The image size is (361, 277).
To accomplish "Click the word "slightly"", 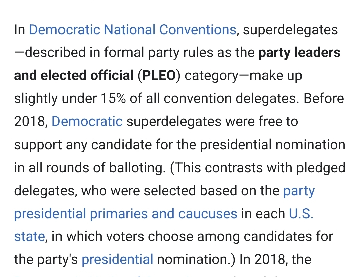I will (x=36, y=99).
